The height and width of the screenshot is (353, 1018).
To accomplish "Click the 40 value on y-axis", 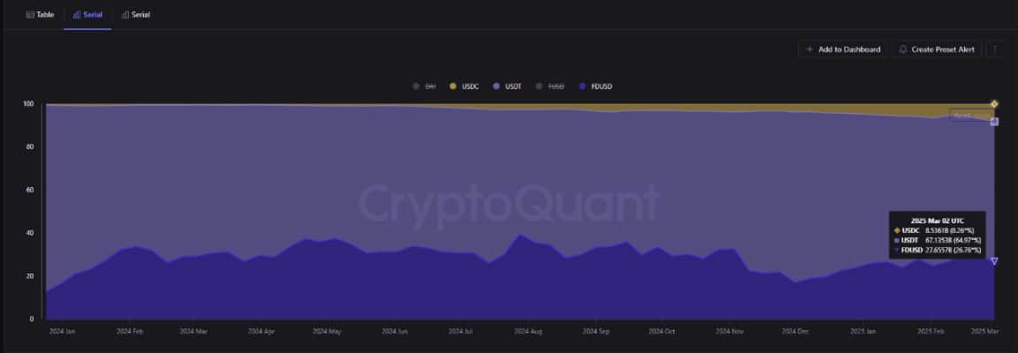I will click(x=29, y=233).
